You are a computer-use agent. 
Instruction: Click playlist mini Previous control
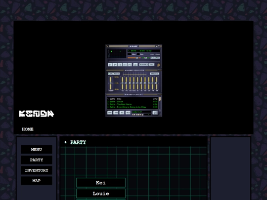(x=133, y=115)
